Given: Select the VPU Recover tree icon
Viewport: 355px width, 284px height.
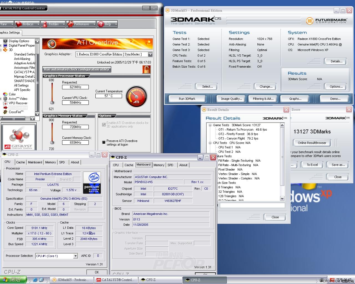Looking at the screenshot, I should point(5,103).
